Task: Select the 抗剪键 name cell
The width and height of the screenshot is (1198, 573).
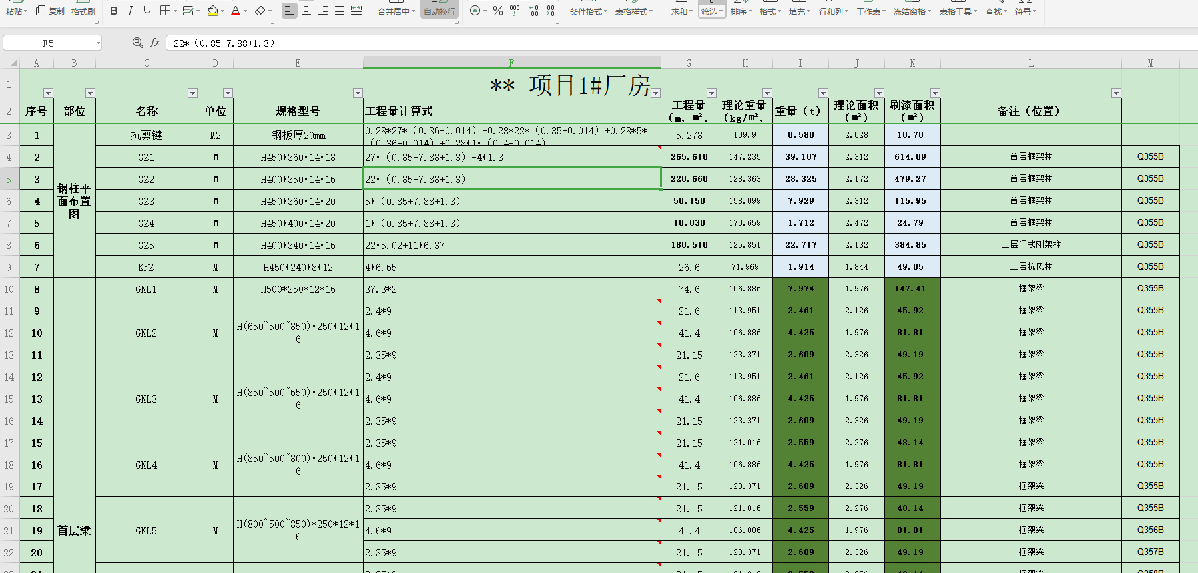Action: (x=147, y=135)
